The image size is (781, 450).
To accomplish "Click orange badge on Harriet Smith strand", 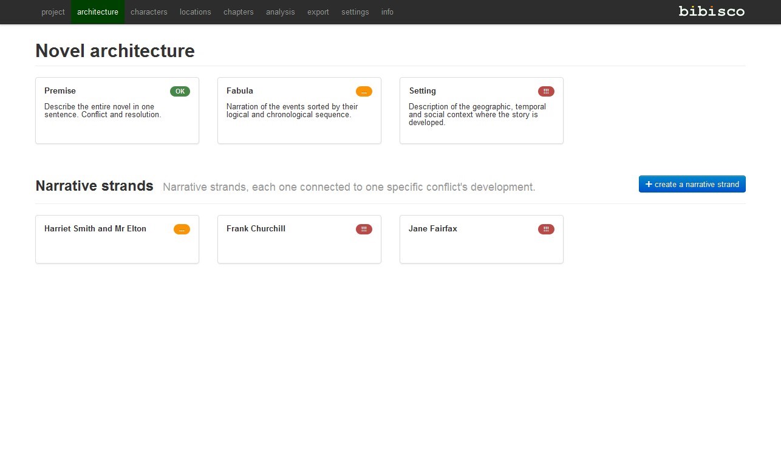I will pyautogui.click(x=182, y=230).
